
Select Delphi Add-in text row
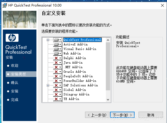[75, 58]
